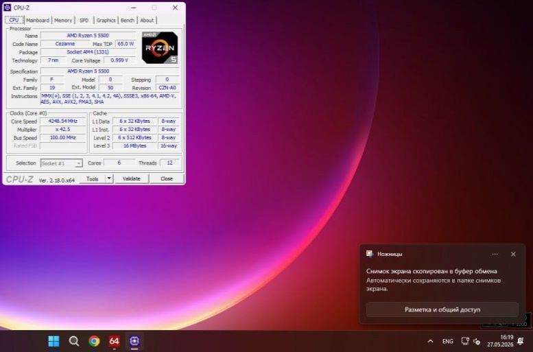Click the Multiplier value x 42.5
Image resolution: width=533 pixels, height=352 pixels.
pyautogui.click(x=63, y=130)
